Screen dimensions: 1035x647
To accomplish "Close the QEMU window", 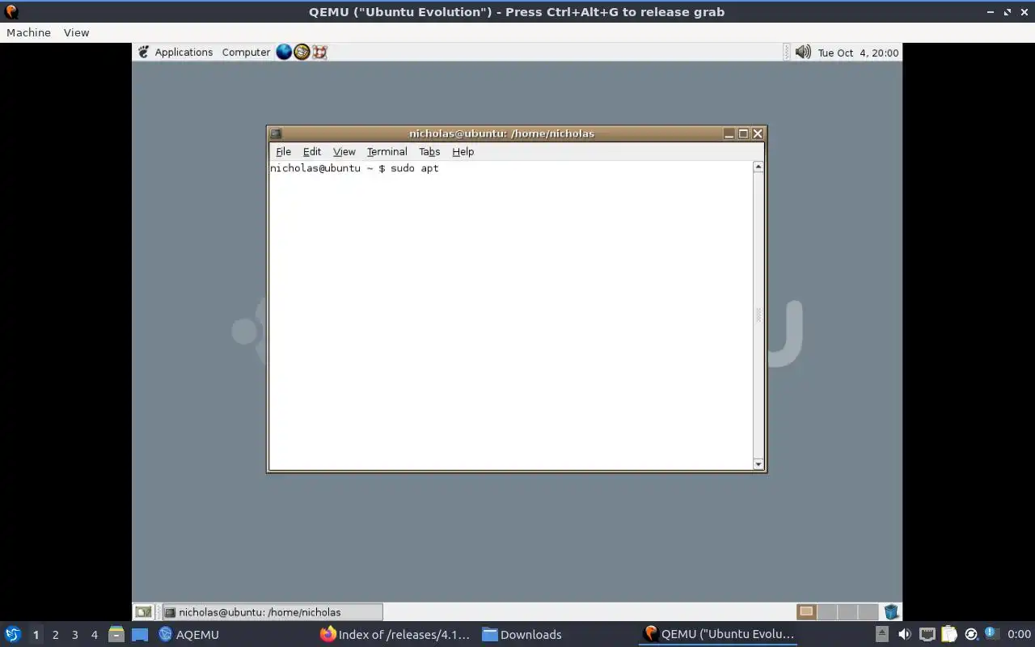I will [1024, 12].
